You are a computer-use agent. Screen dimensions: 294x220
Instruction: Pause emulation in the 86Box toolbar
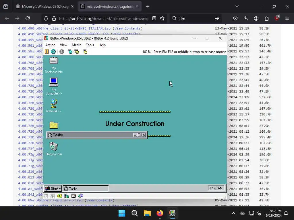click(x=47, y=52)
